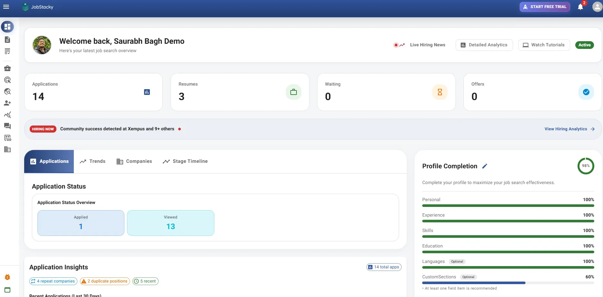The height and width of the screenshot is (297, 603).
Task: Click the 98% profile completion ring
Action: (x=586, y=166)
